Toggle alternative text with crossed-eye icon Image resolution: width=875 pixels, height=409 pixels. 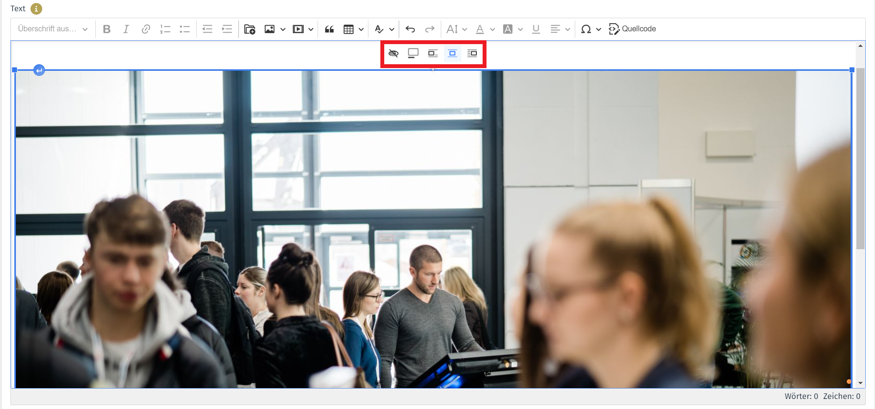(x=394, y=53)
